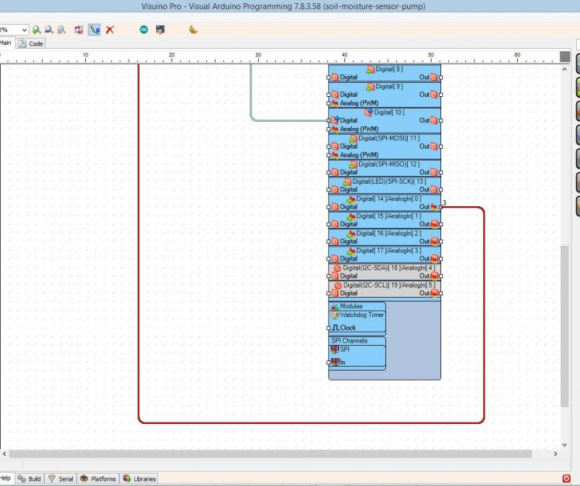Toggle the arrange components toolbar button

click(x=79, y=29)
